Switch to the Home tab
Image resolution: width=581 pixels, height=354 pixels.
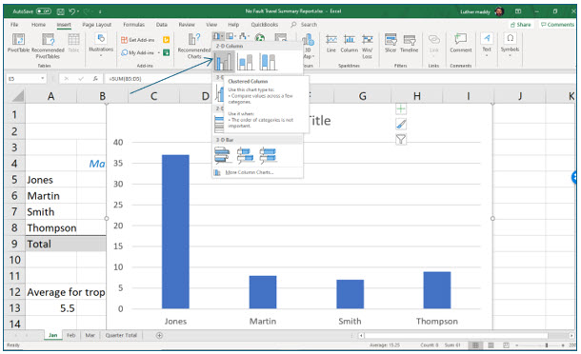[x=38, y=25]
